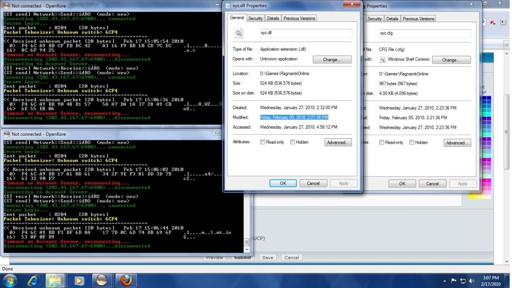Screen dimensions: 512x288
Task: Click the xyz.cfg filename field
Action: (425, 33)
